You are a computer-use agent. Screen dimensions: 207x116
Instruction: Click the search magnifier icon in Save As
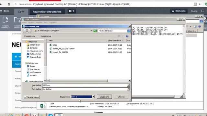[129, 31]
